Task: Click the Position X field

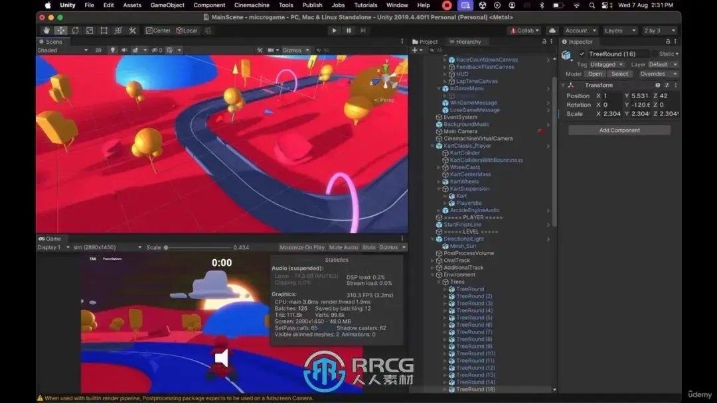Action: click(612, 96)
